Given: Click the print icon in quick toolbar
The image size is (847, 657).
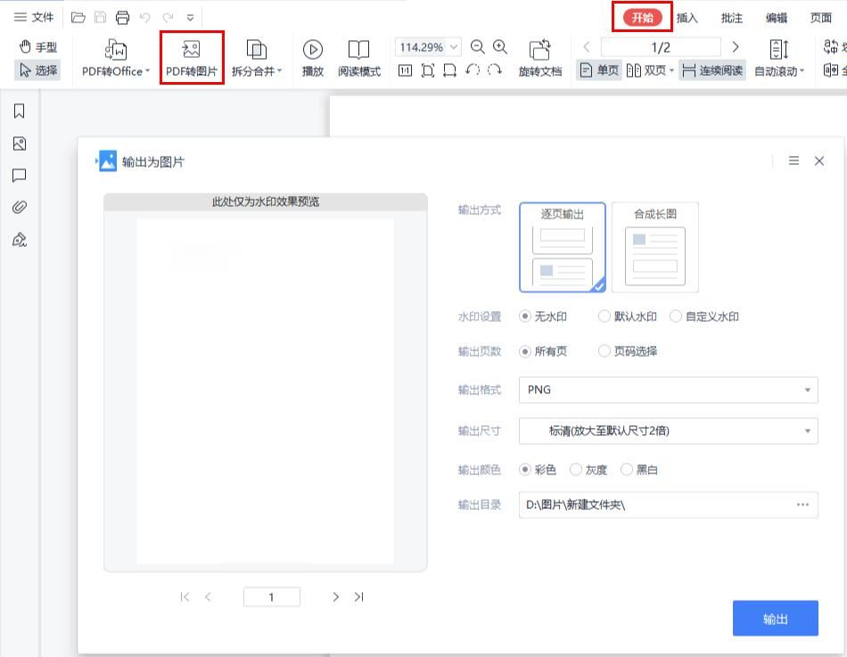Looking at the screenshot, I should pos(123,17).
